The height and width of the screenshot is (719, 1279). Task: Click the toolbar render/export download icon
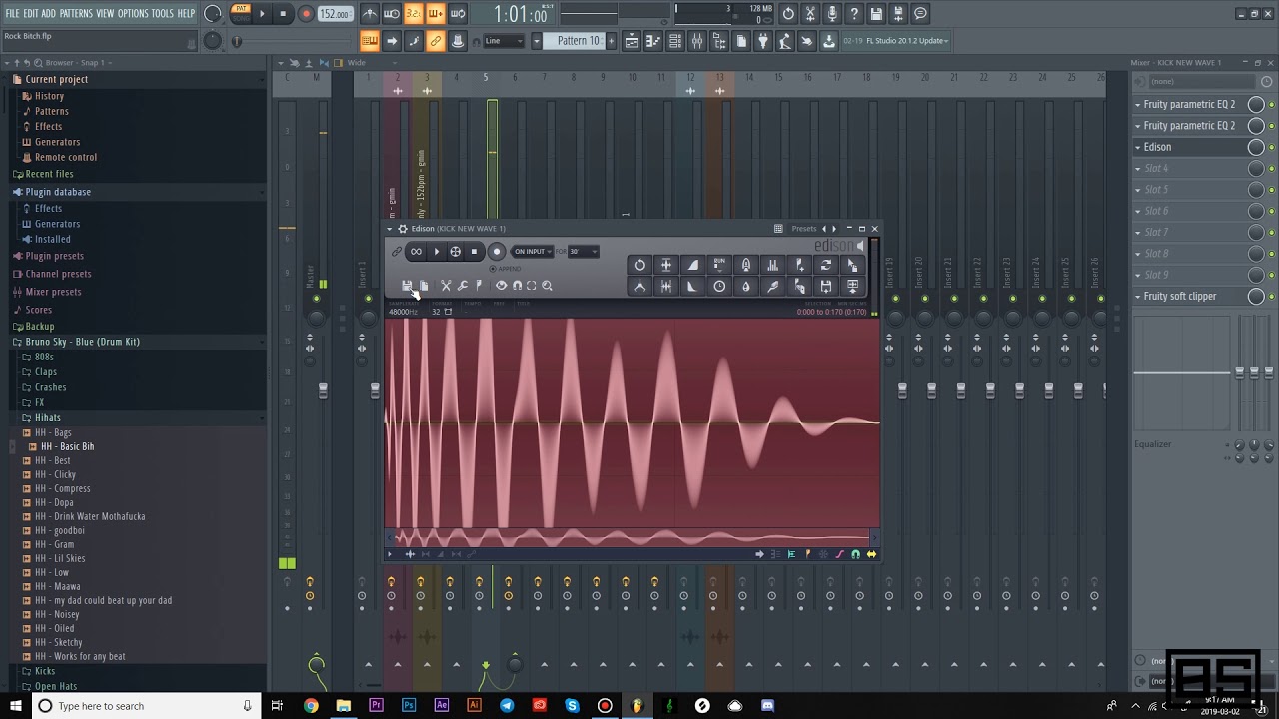(x=828, y=41)
